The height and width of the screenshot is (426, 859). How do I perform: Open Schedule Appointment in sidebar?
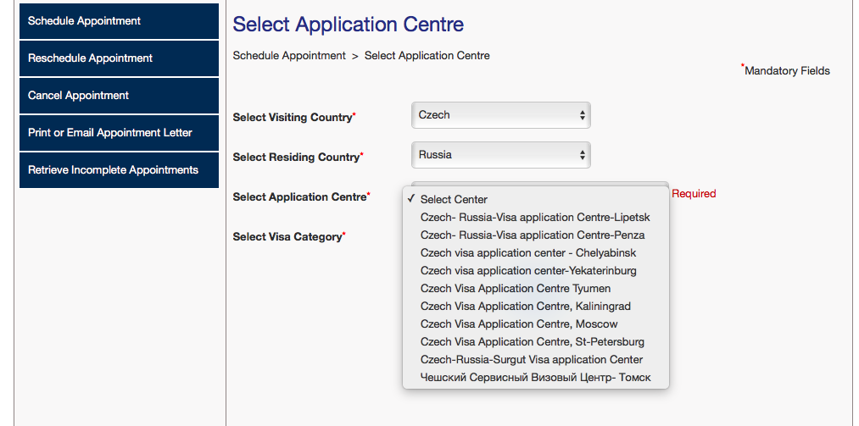(x=119, y=21)
